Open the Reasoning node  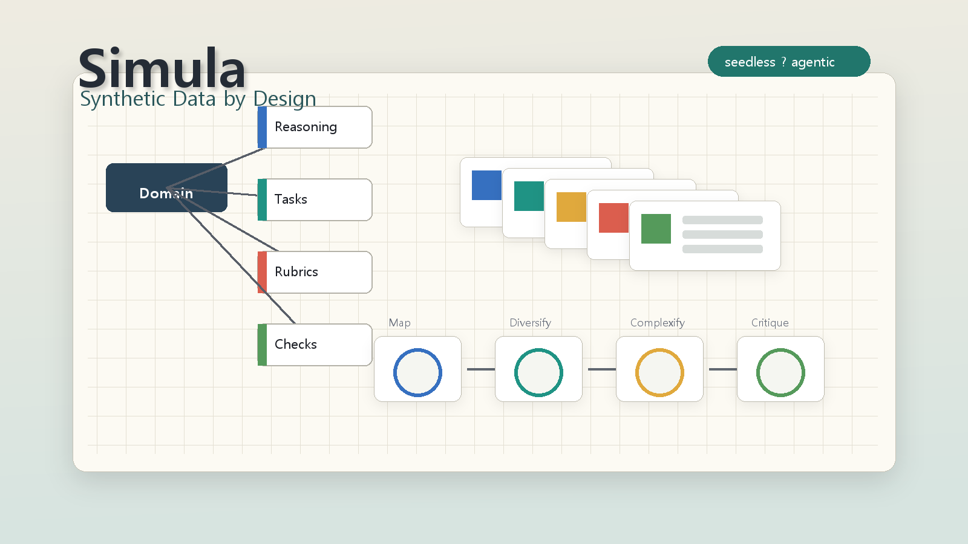point(315,127)
